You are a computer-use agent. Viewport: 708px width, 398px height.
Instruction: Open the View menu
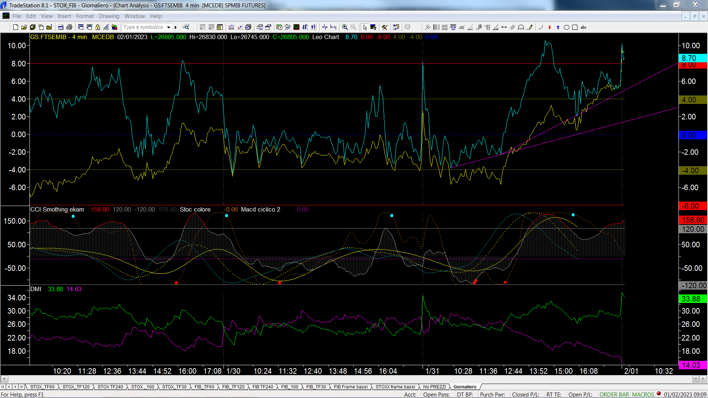[47, 16]
